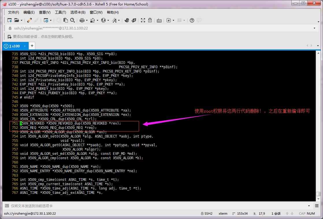The image size is (323, 219).
Task: Open 帮助(H) menu
Action: (x=113, y=12)
